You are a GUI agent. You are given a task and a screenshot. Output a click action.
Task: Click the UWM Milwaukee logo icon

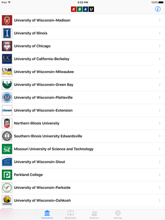click(7, 71)
